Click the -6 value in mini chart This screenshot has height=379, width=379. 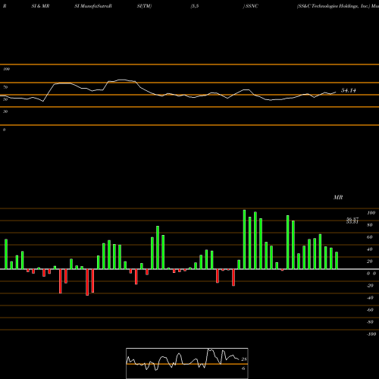click(x=243, y=368)
